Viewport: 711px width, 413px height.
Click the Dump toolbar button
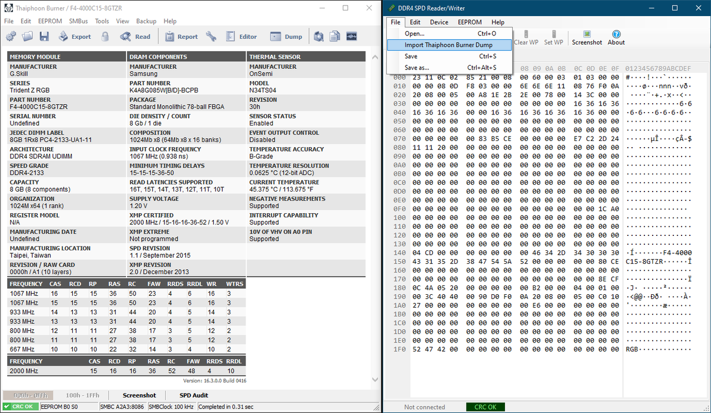pos(287,37)
